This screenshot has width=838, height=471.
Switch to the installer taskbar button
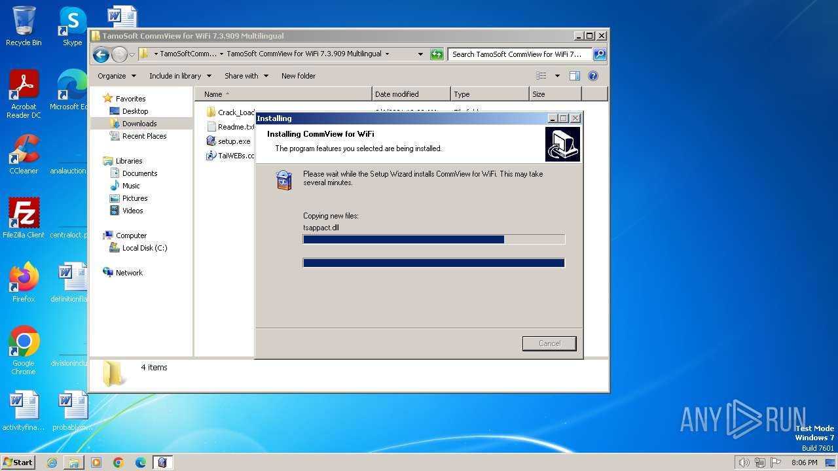pyautogui.click(x=162, y=462)
